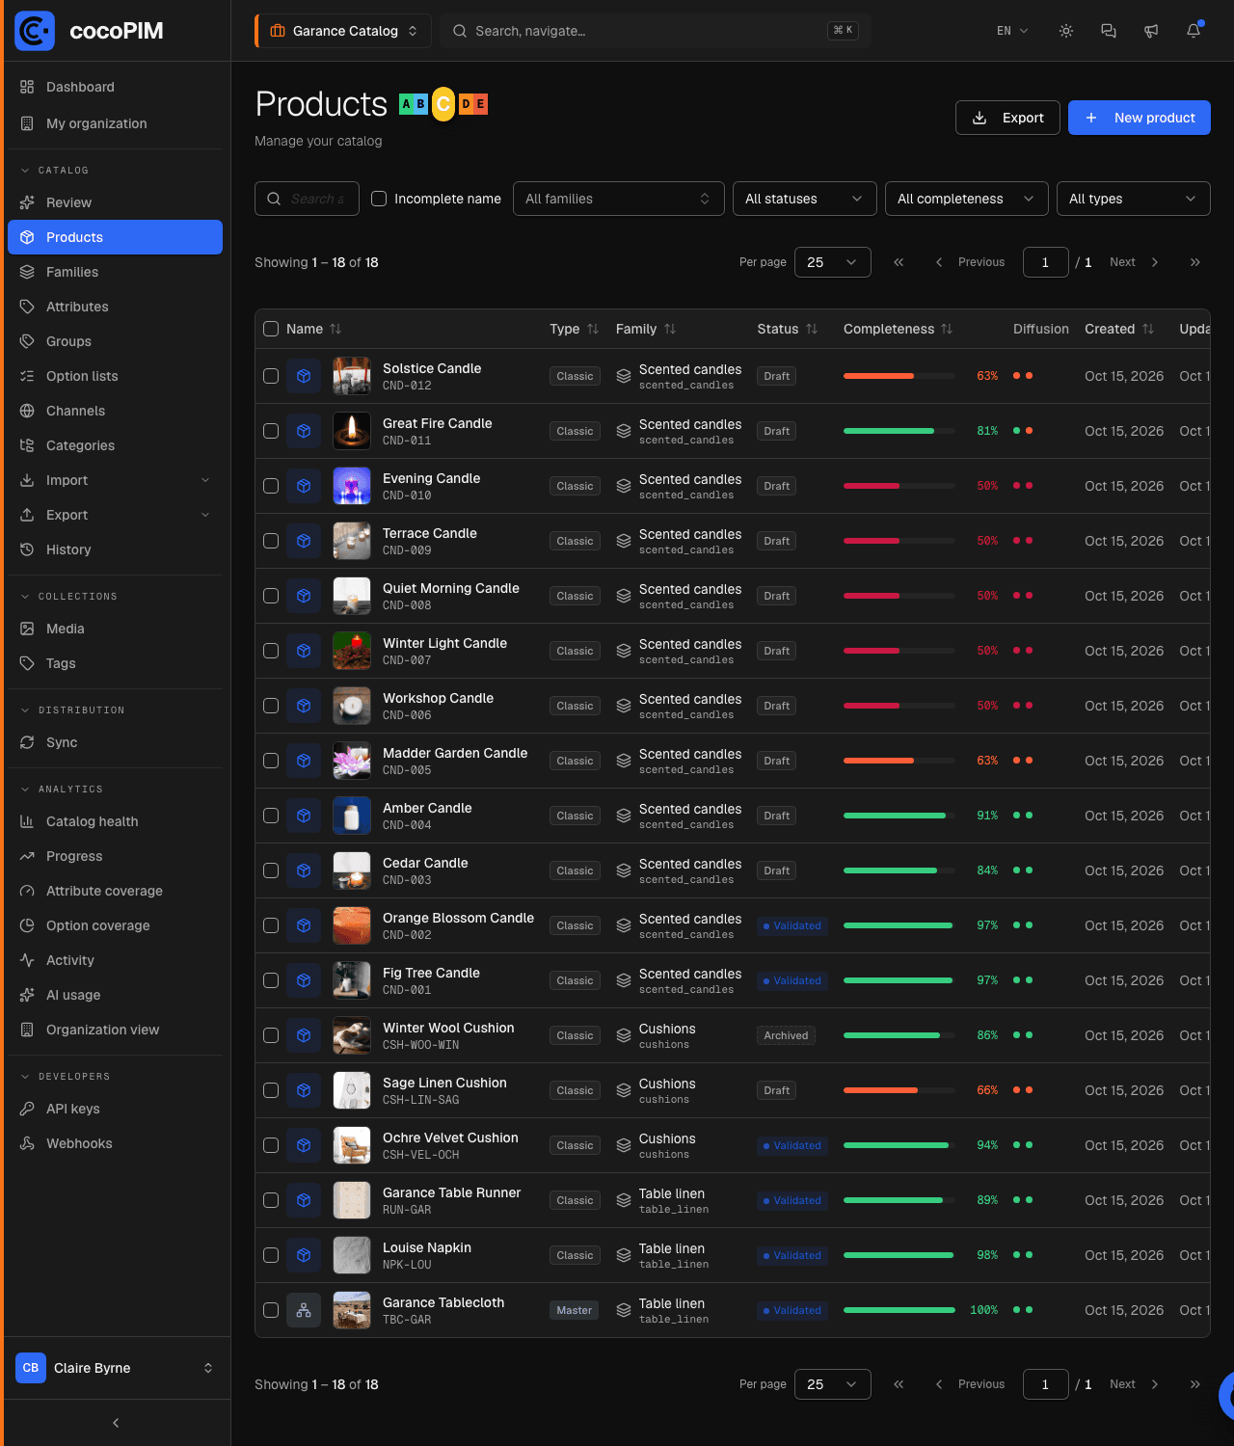Viewport: 1234px width, 1446px height.
Task: Toggle the light/dark theme sun icon
Action: pos(1066,31)
